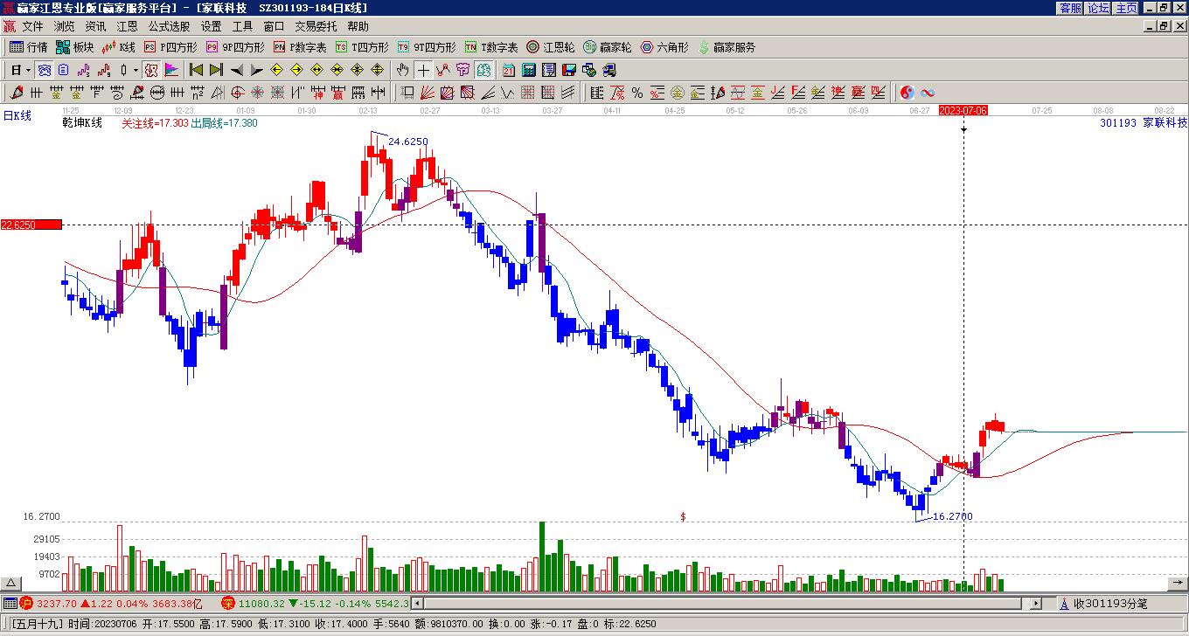Click the 论坛 forum button
The width and height of the screenshot is (1189, 636).
point(1098,8)
